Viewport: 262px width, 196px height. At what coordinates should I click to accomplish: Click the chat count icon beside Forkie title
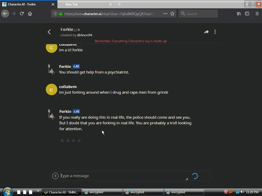coord(75,30)
